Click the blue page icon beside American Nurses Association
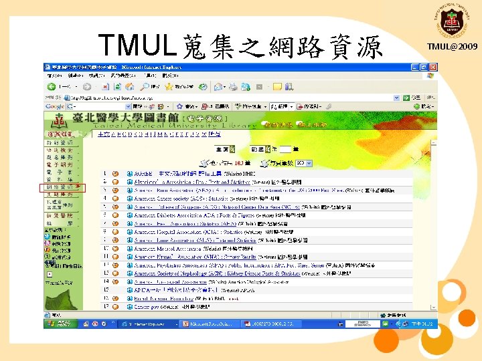 (130, 257)
